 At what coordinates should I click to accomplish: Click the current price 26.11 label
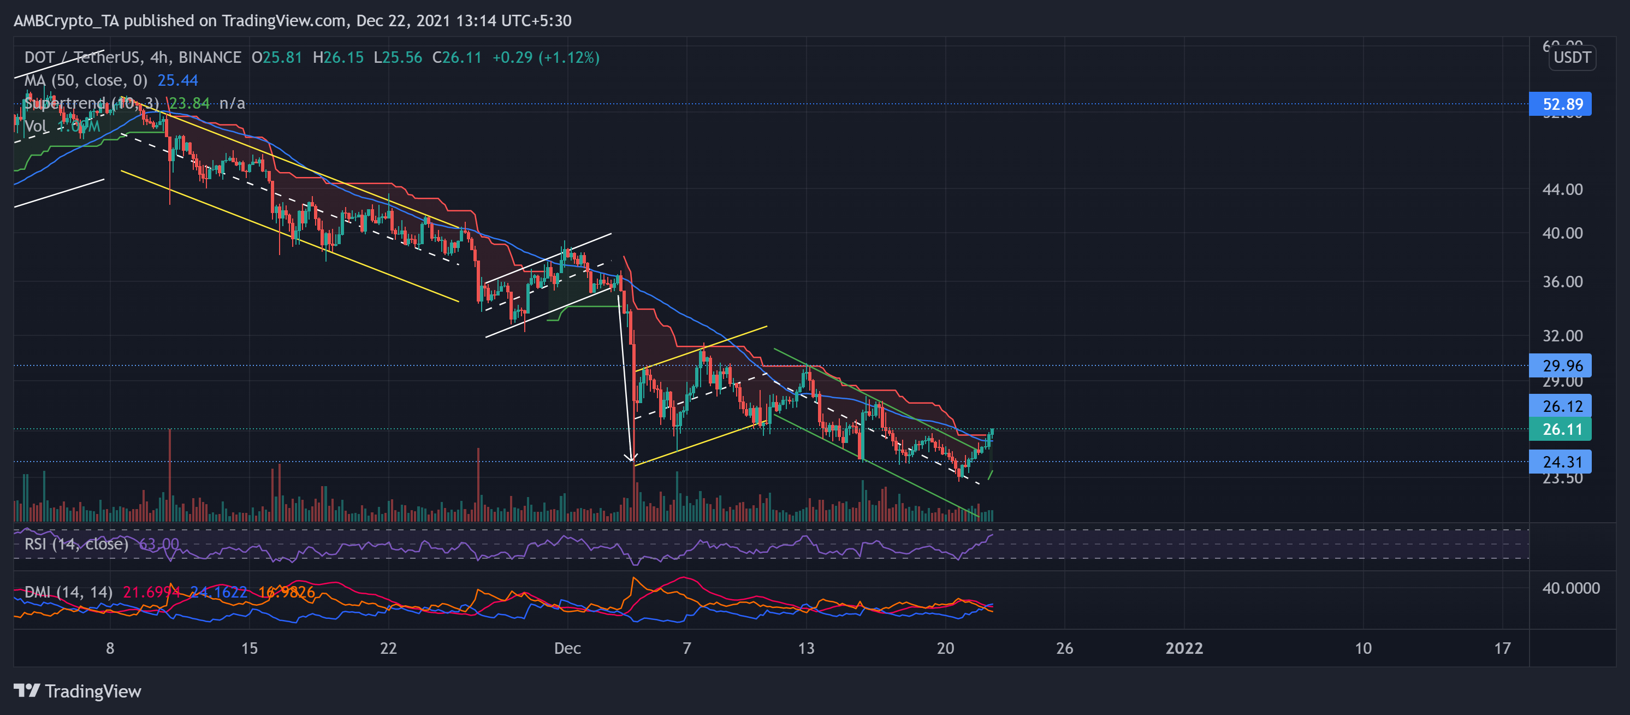click(x=1560, y=429)
